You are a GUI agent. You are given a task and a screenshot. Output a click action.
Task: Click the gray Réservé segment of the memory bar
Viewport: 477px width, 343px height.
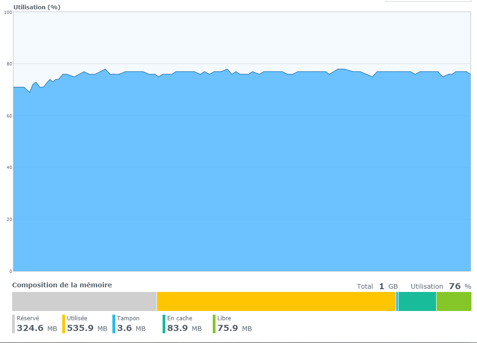pos(84,301)
